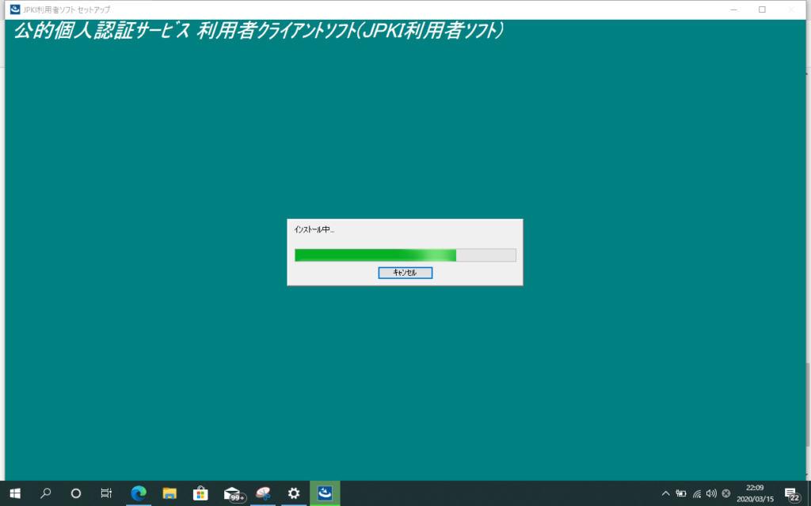Click the installation progress bar
Screen dimensions: 811x506
point(405,255)
